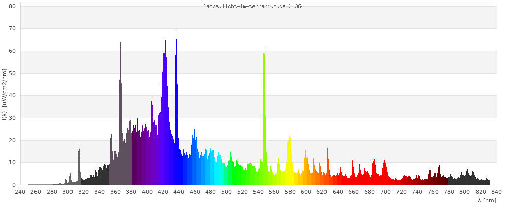
Task: Click the x-axis tick label 340
Action: point(99,192)
